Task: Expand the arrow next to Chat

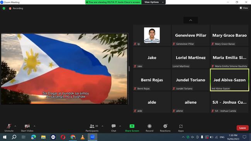Action: (120, 126)
